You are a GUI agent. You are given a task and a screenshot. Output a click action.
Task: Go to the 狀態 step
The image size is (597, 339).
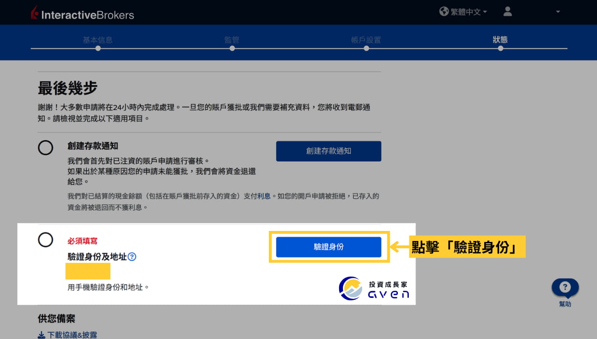(x=500, y=40)
